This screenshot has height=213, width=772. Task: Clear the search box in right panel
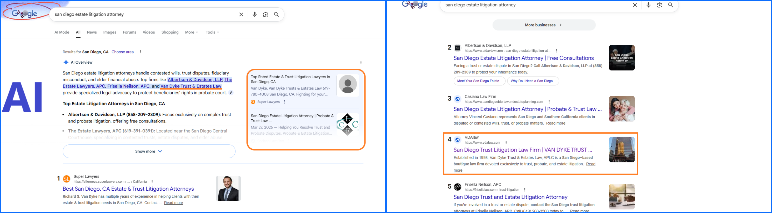click(635, 5)
